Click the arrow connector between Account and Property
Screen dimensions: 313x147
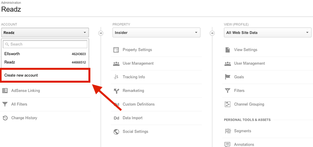click(x=101, y=33)
